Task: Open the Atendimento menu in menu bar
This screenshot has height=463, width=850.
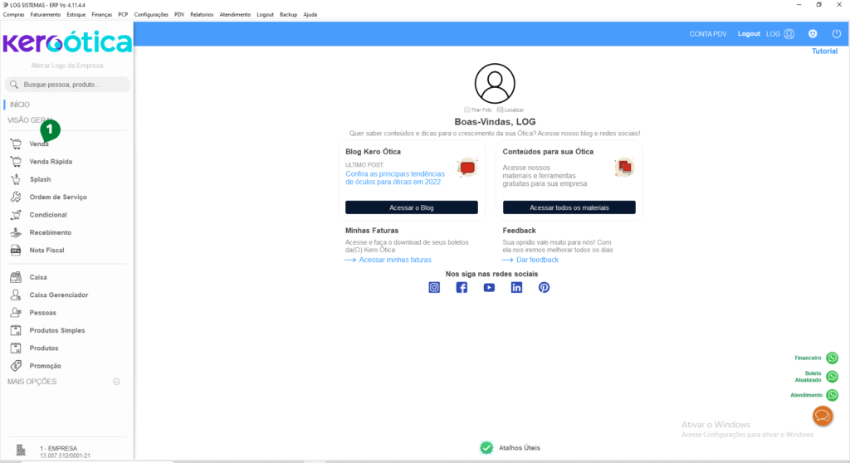Action: point(235,15)
